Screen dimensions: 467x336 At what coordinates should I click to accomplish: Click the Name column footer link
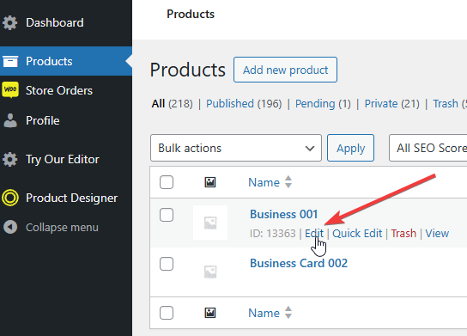pos(264,313)
